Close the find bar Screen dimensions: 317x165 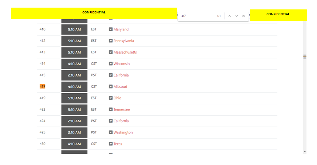click(243, 16)
